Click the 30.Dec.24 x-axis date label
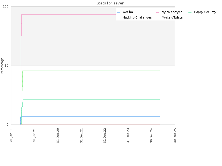This screenshot has width=222, height=166. pos(151,135)
